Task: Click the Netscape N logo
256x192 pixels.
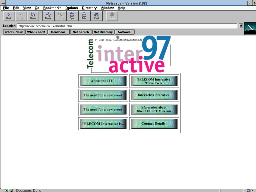Action: click(x=250, y=28)
